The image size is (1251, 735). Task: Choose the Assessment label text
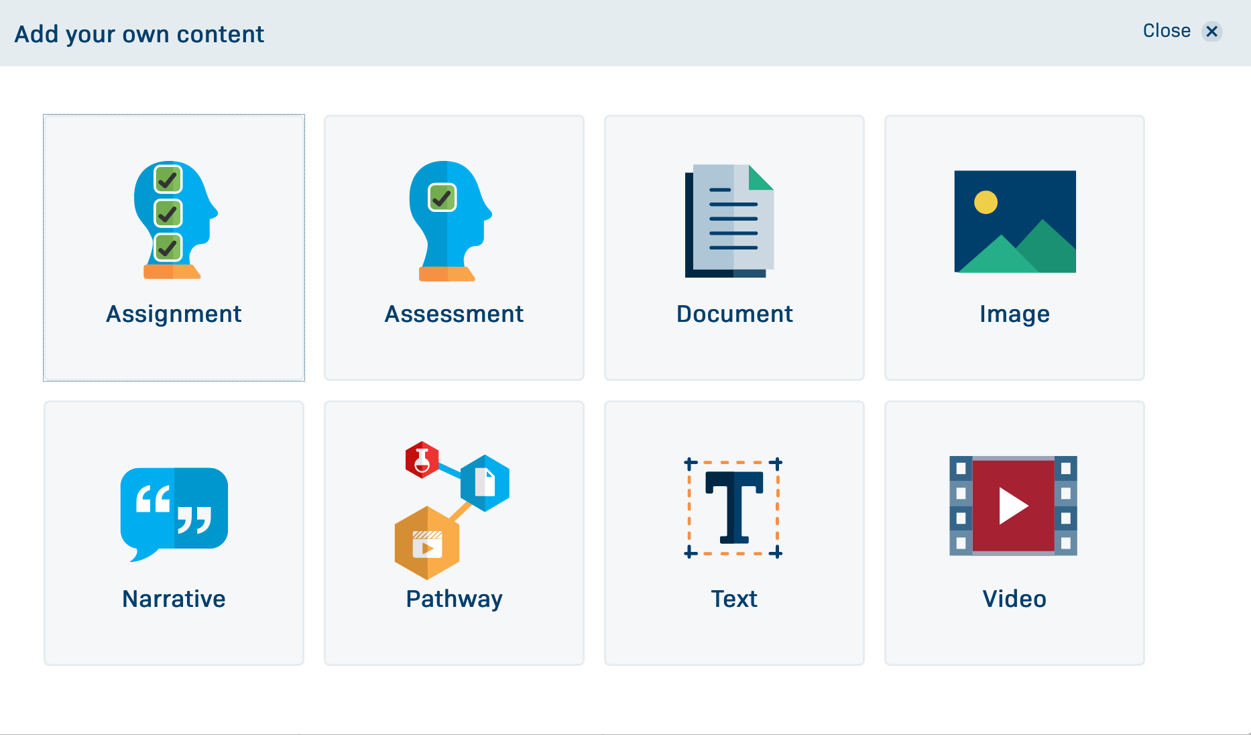tap(454, 314)
